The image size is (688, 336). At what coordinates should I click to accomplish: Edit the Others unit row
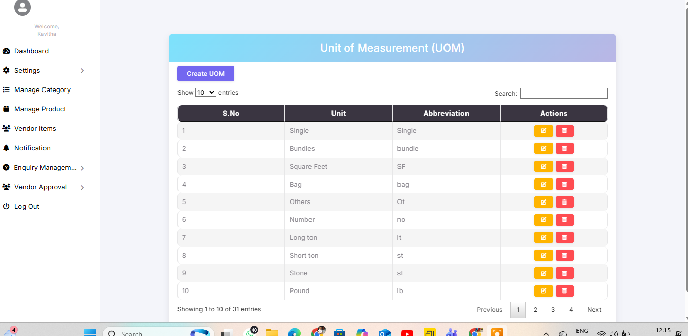point(543,202)
